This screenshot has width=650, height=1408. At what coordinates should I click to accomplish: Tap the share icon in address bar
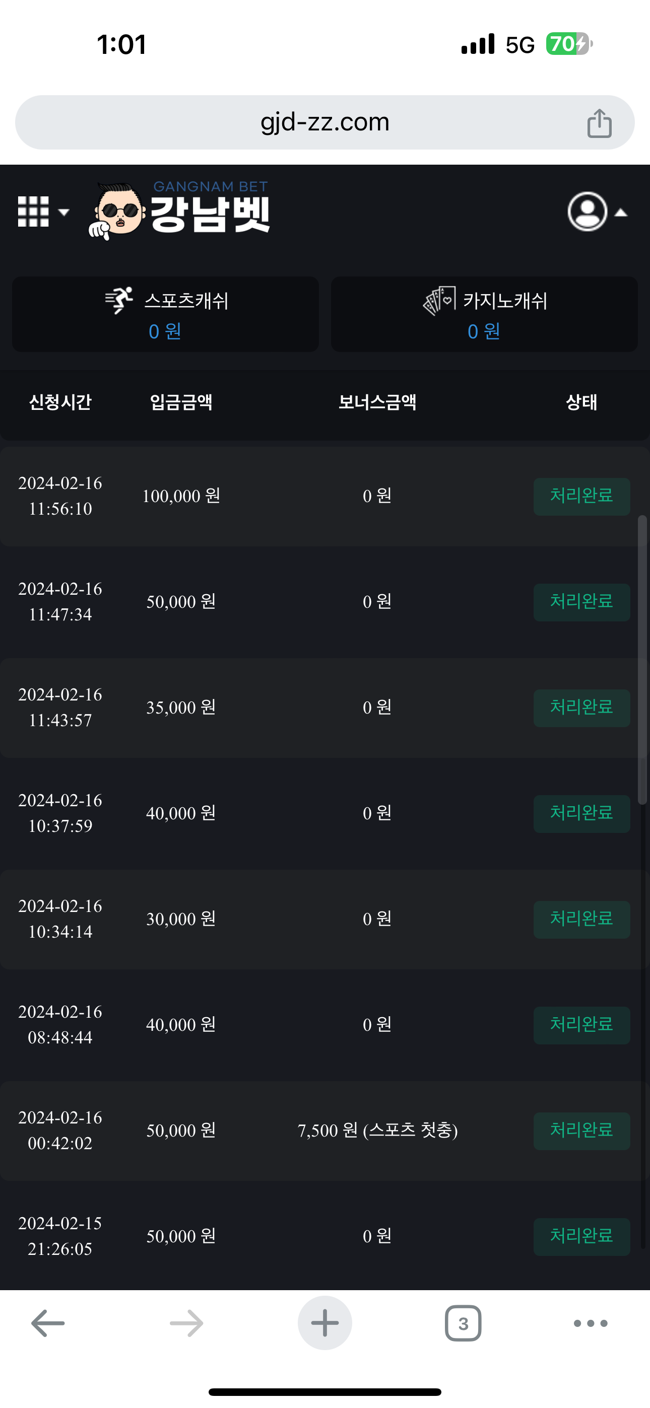pyautogui.click(x=599, y=123)
